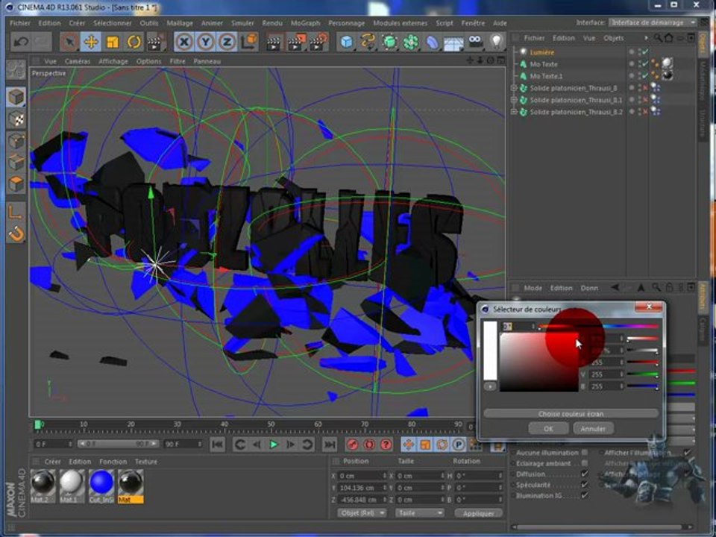
Task: Click the model mode cube icon
Action: point(16,97)
